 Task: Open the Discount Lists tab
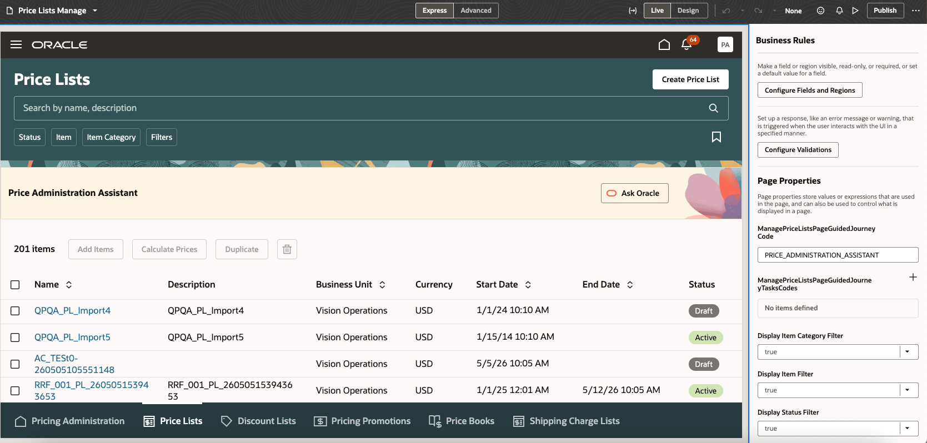coord(258,421)
